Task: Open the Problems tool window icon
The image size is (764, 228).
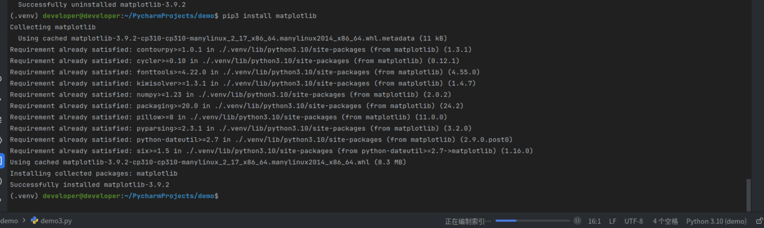Action: (x=1, y=181)
